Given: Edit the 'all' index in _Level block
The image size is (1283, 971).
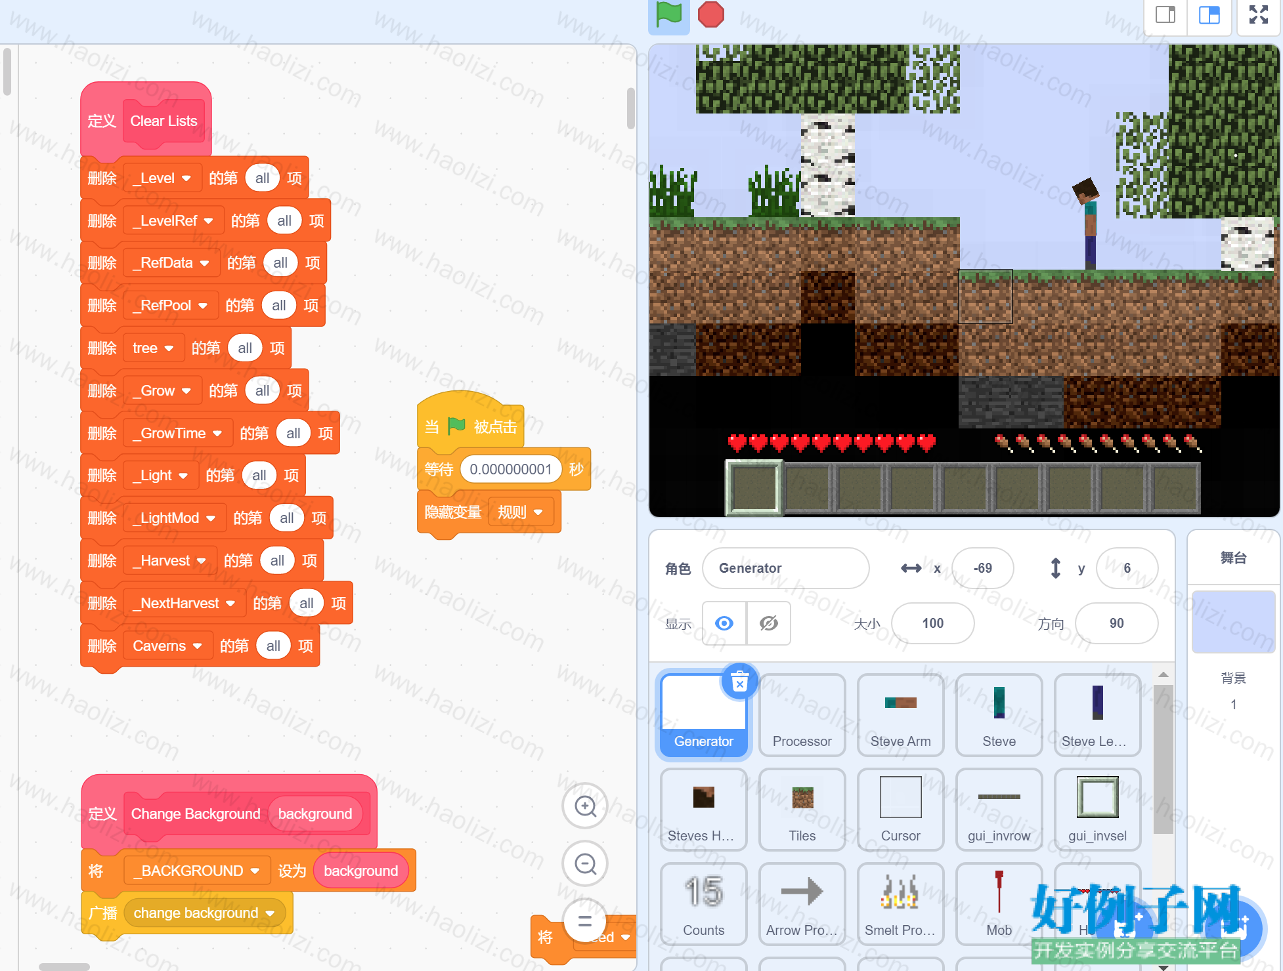Looking at the screenshot, I should pyautogui.click(x=262, y=178).
